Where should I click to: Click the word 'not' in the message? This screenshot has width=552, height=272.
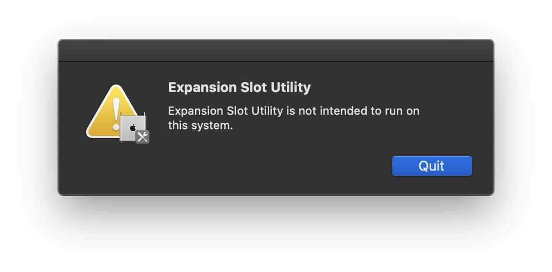tap(308, 111)
